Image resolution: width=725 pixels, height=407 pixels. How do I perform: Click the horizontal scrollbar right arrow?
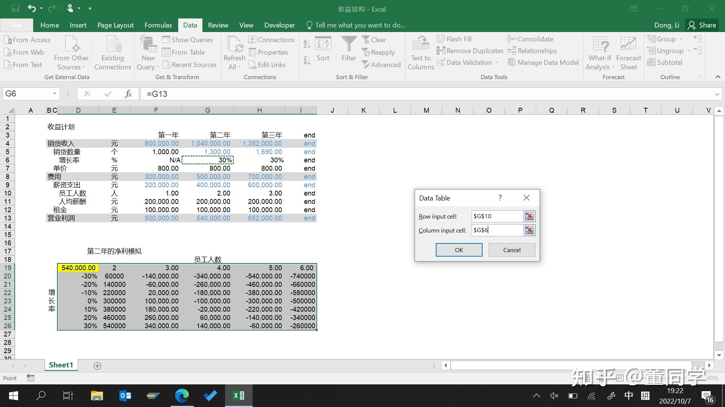click(x=709, y=365)
